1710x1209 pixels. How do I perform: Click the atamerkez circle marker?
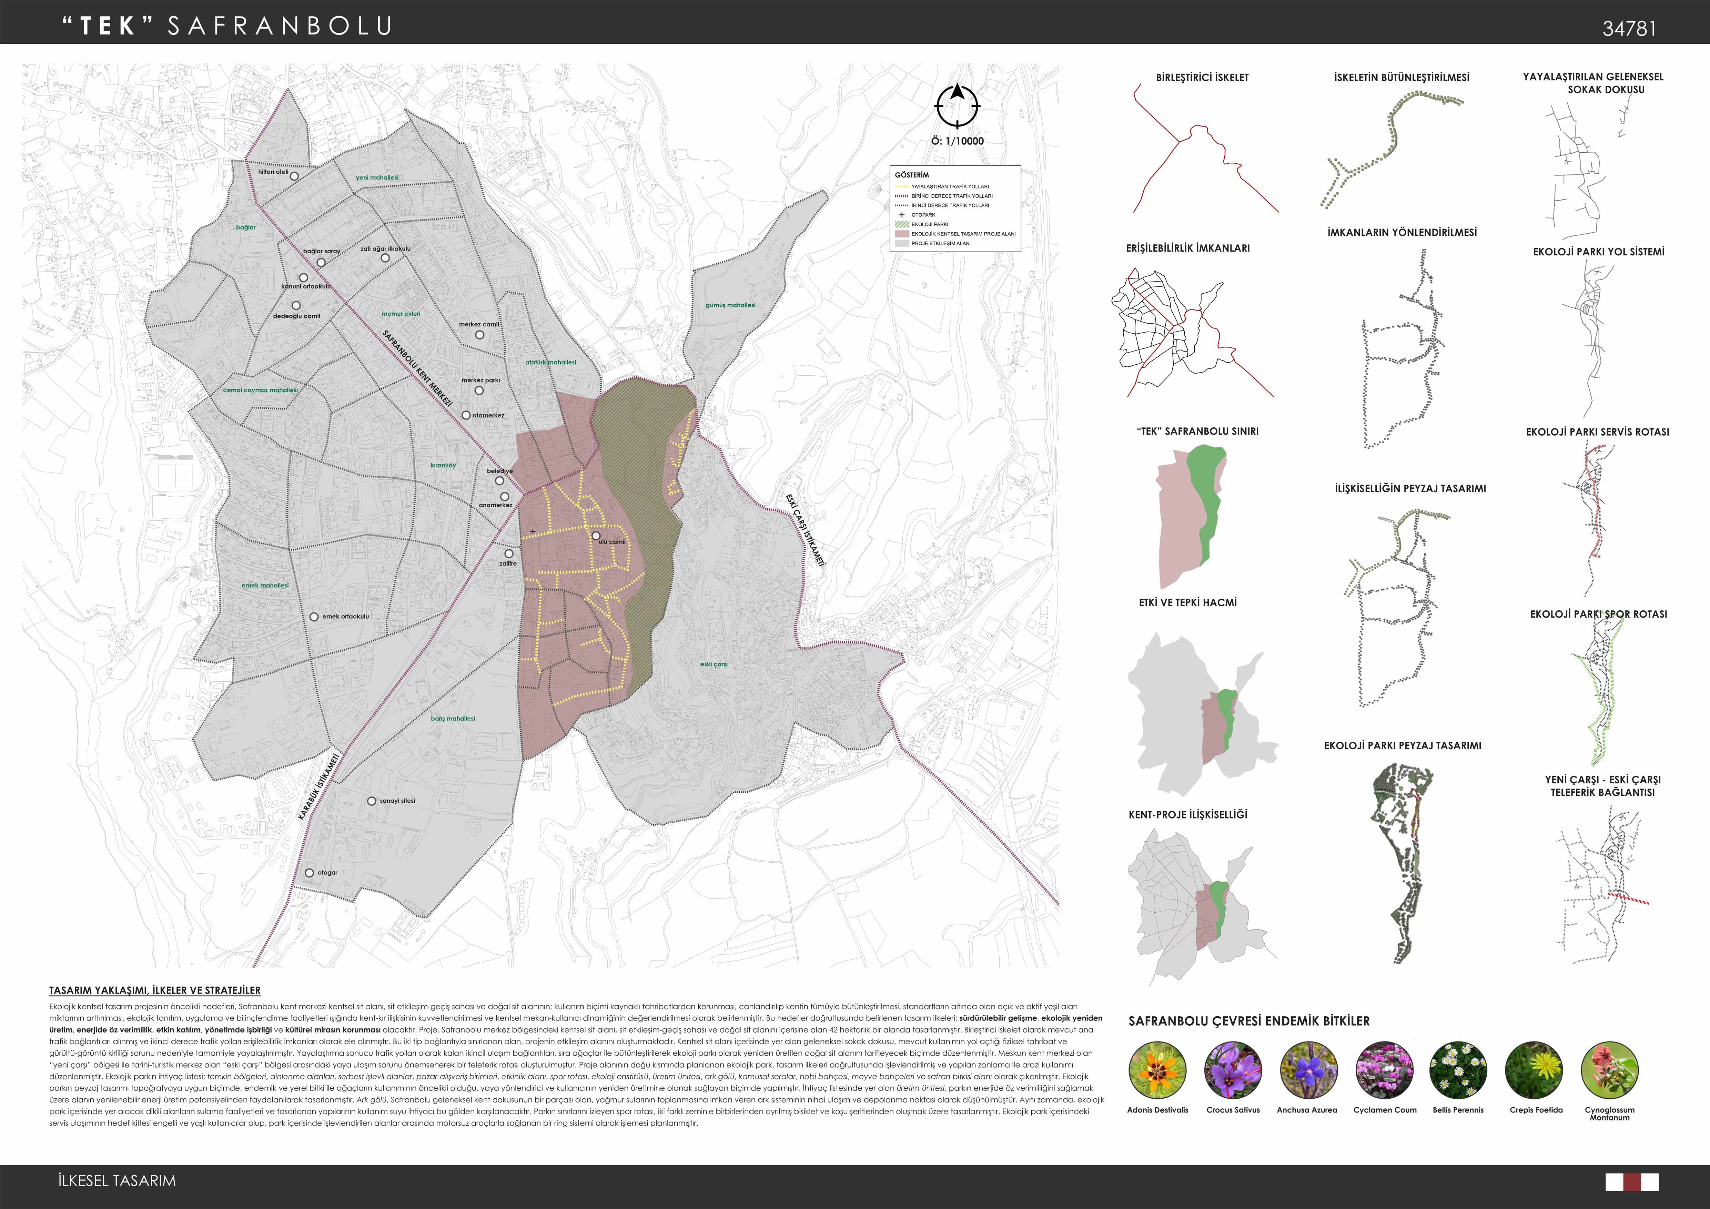tap(466, 415)
